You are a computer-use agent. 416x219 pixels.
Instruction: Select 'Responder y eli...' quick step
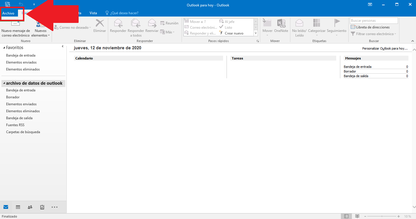pyautogui.click(x=200, y=33)
